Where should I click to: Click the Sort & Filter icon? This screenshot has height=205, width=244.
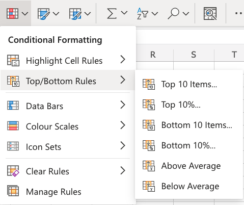point(143,13)
